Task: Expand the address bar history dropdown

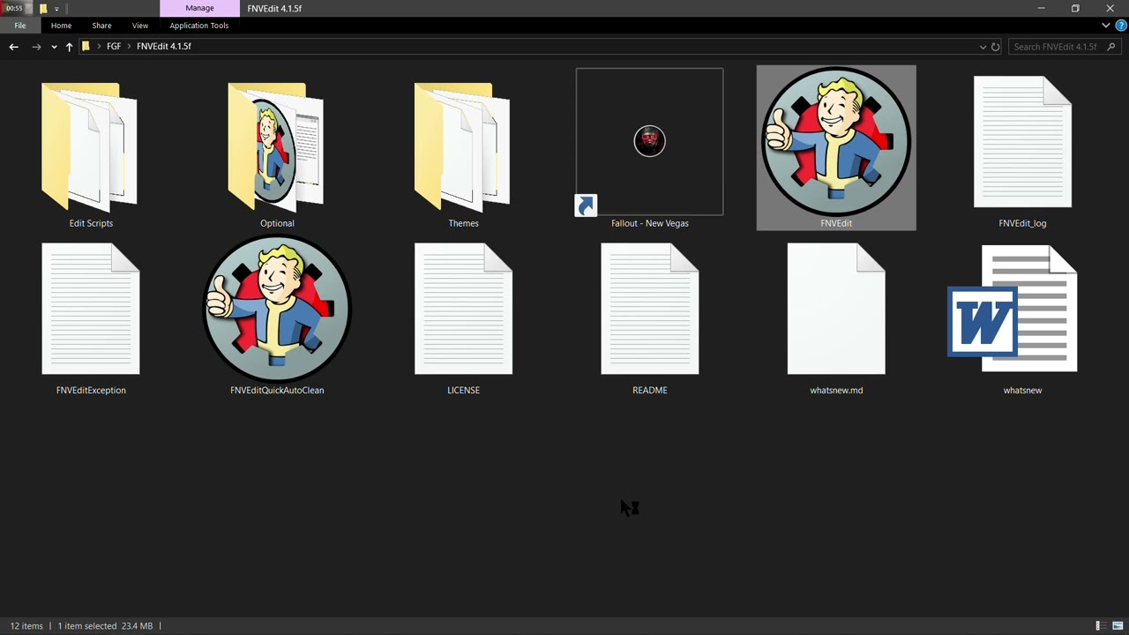Action: click(983, 47)
